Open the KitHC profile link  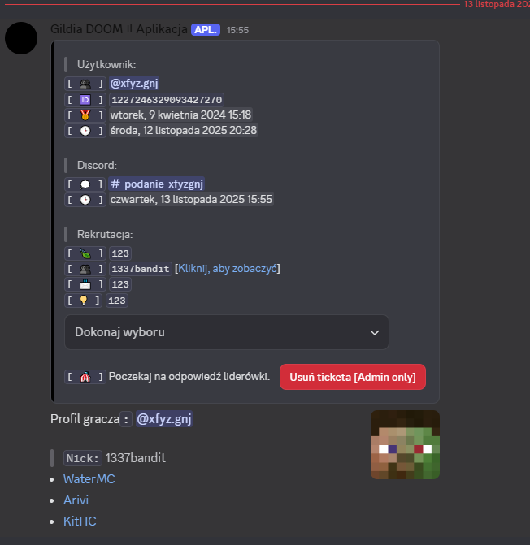point(80,521)
